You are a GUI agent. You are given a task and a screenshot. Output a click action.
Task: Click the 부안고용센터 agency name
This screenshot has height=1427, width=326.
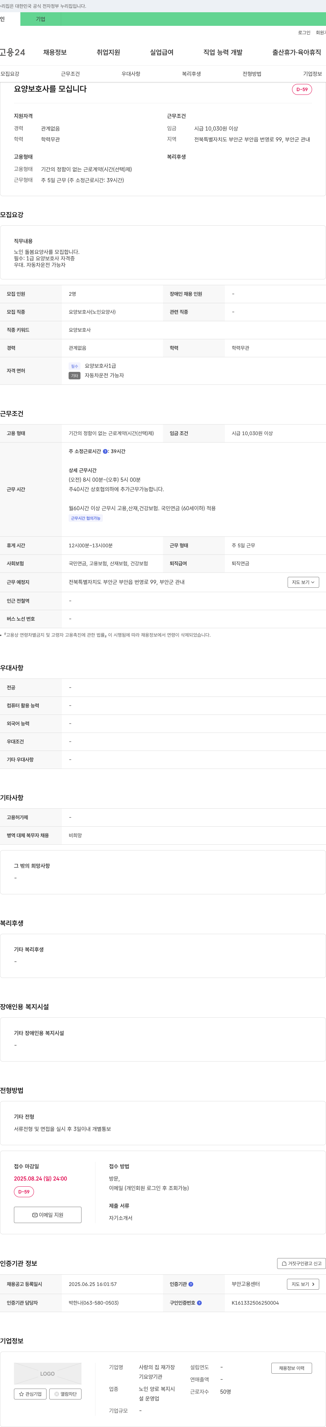click(x=246, y=1284)
